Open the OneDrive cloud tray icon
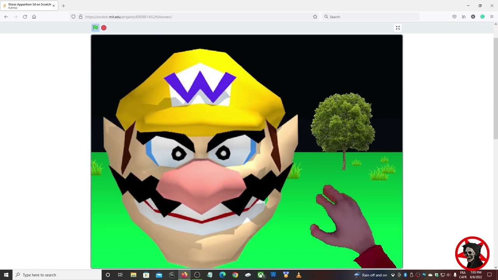The image size is (498, 280). coord(430,275)
